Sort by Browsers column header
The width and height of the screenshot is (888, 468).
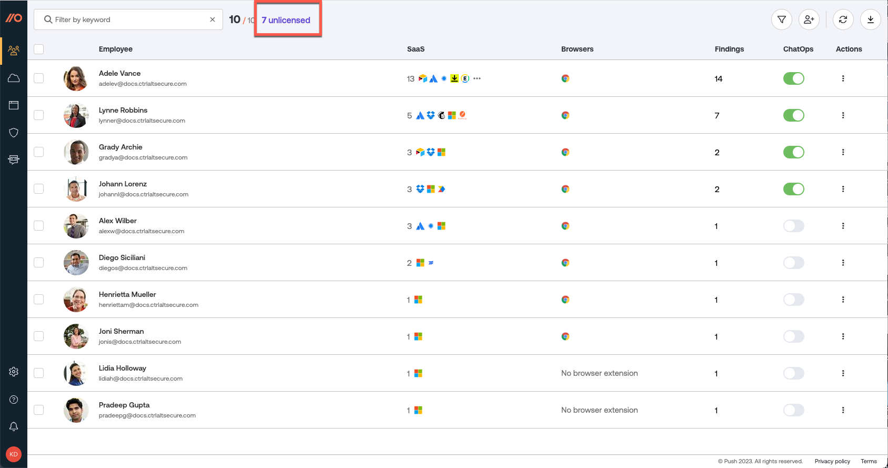tap(577, 49)
